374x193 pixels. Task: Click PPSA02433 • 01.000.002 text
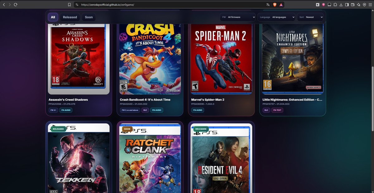click(x=133, y=104)
